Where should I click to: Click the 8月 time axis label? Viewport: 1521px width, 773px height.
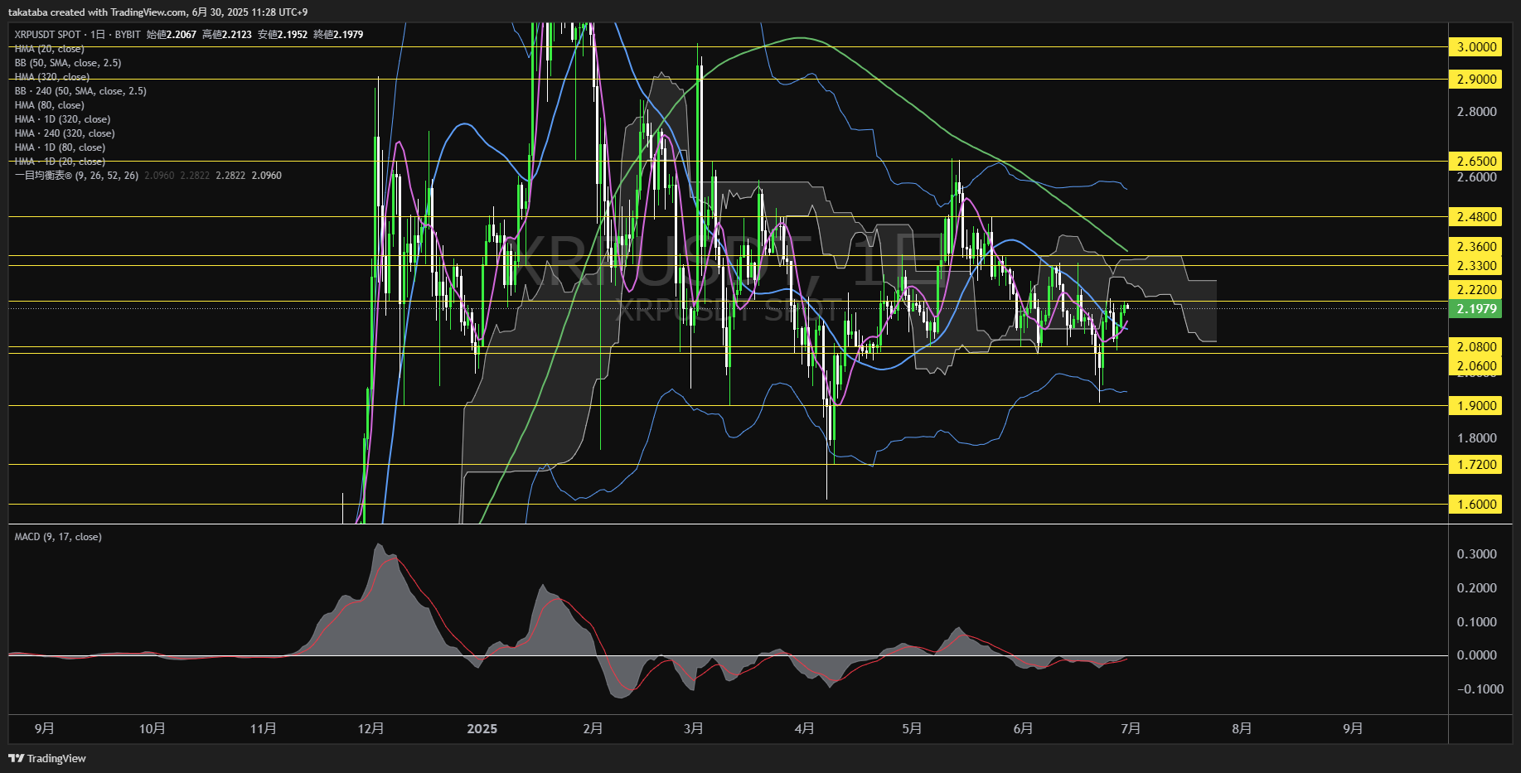click(1242, 728)
